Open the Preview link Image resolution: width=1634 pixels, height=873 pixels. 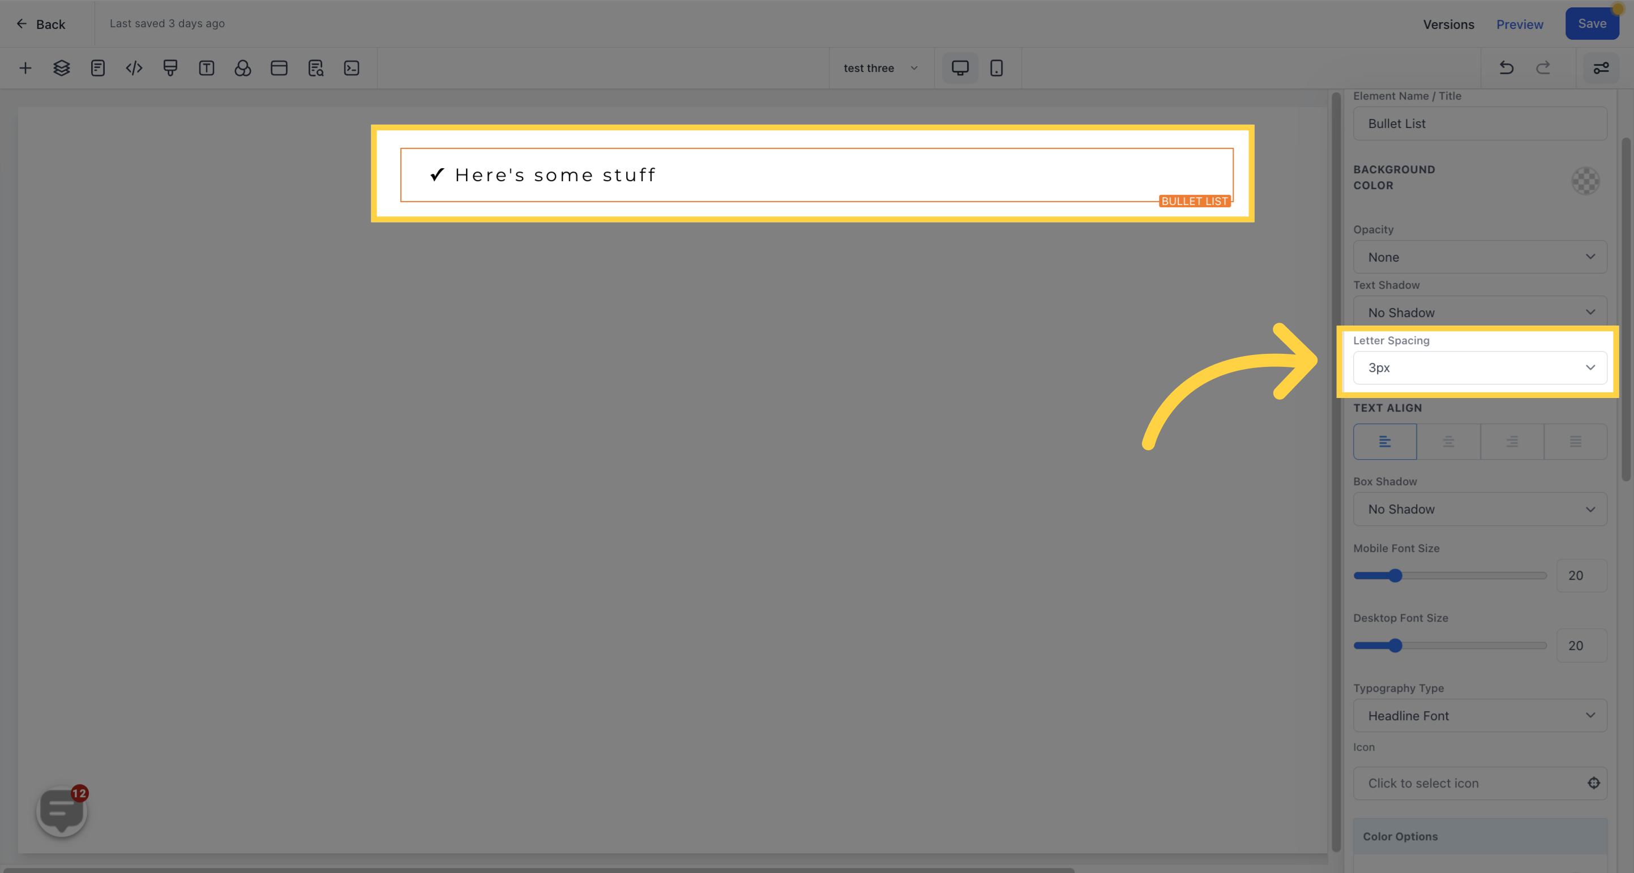(1520, 24)
